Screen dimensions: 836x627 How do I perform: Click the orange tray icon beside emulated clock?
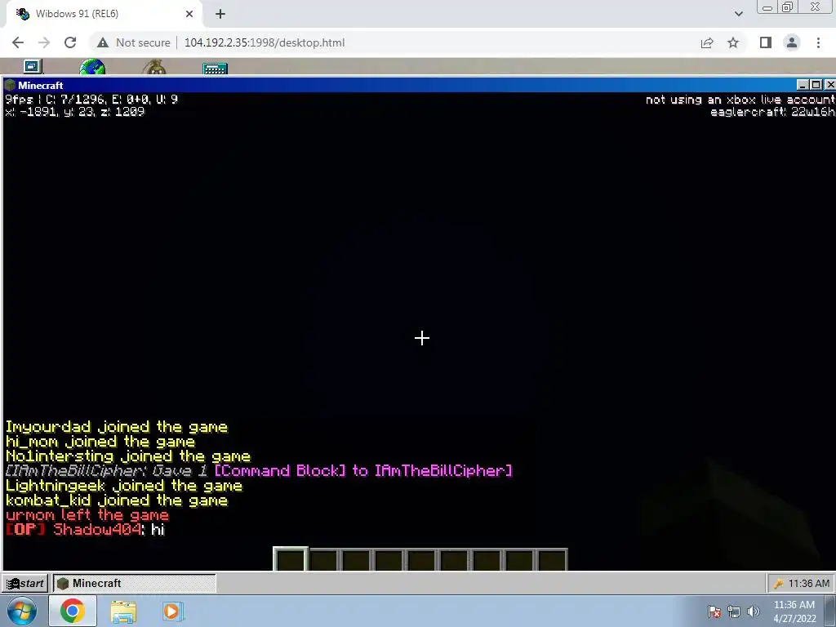[x=778, y=584]
